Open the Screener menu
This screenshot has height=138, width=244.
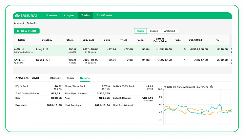tap(52, 15)
